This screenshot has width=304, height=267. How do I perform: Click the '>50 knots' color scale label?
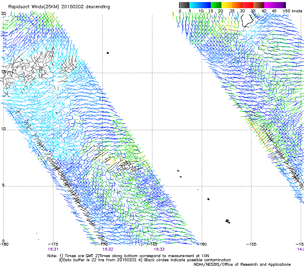click(x=292, y=11)
